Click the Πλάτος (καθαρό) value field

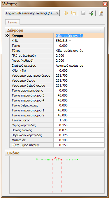pos(79,56)
